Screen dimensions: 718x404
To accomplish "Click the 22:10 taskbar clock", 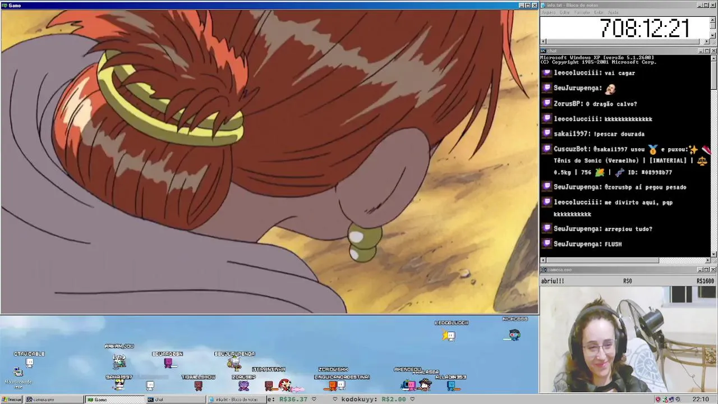I will tap(701, 400).
